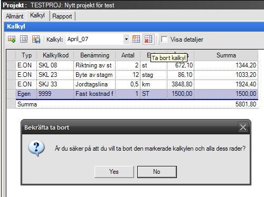Click the Fast kostnad f cell
Image resolution: width=264 pixels, height=197 pixels.
95,94
